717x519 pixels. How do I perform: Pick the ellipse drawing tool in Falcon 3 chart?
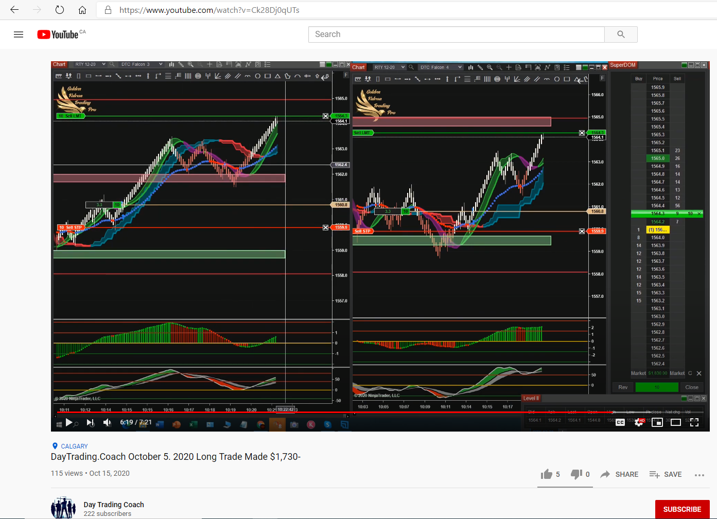[x=257, y=76]
